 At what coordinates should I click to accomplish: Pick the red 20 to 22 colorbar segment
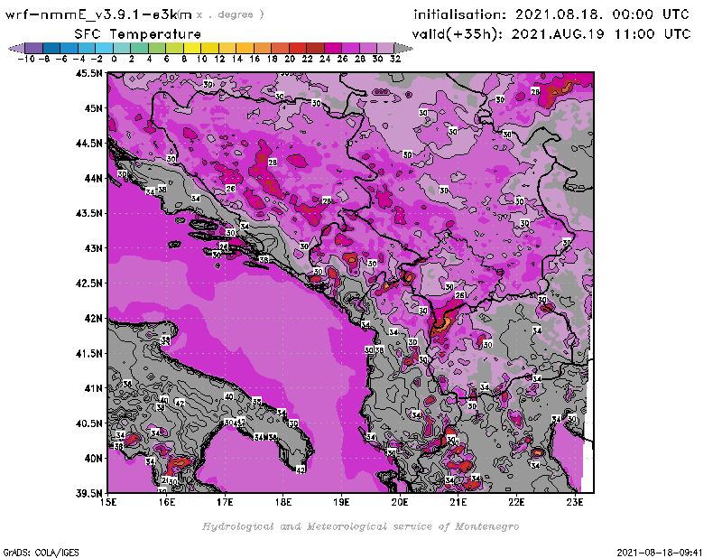[298, 48]
